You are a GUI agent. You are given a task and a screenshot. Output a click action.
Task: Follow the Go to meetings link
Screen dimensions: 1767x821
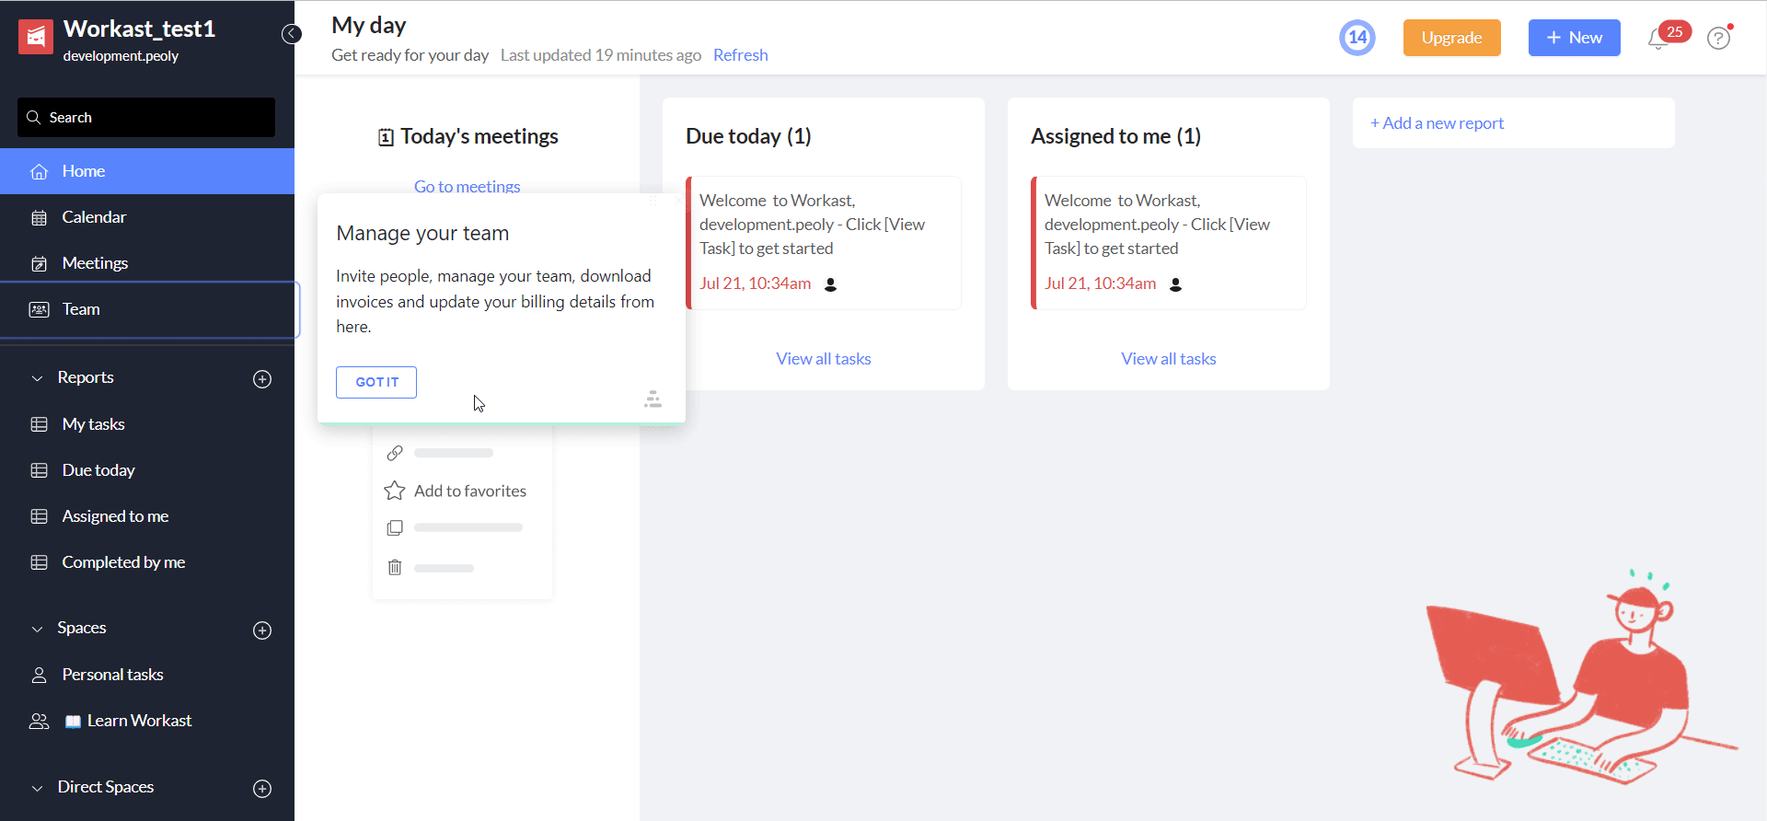point(468,187)
